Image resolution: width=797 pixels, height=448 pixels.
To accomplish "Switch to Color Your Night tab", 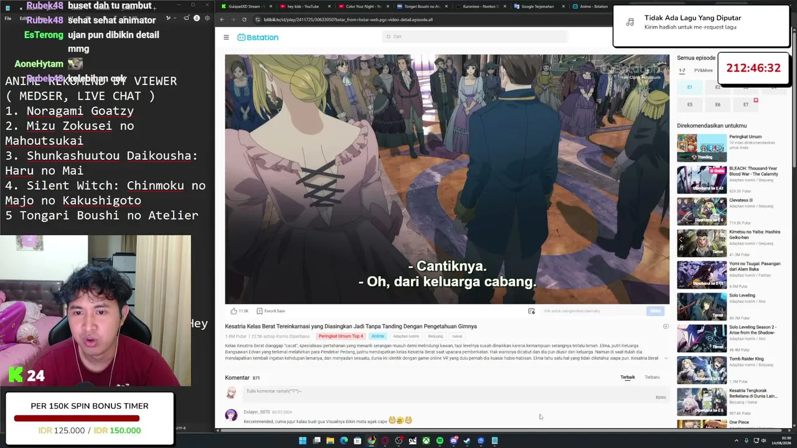I will pyautogui.click(x=364, y=6).
